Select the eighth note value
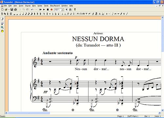The width and height of the screenshot is (164, 118). [26, 14]
